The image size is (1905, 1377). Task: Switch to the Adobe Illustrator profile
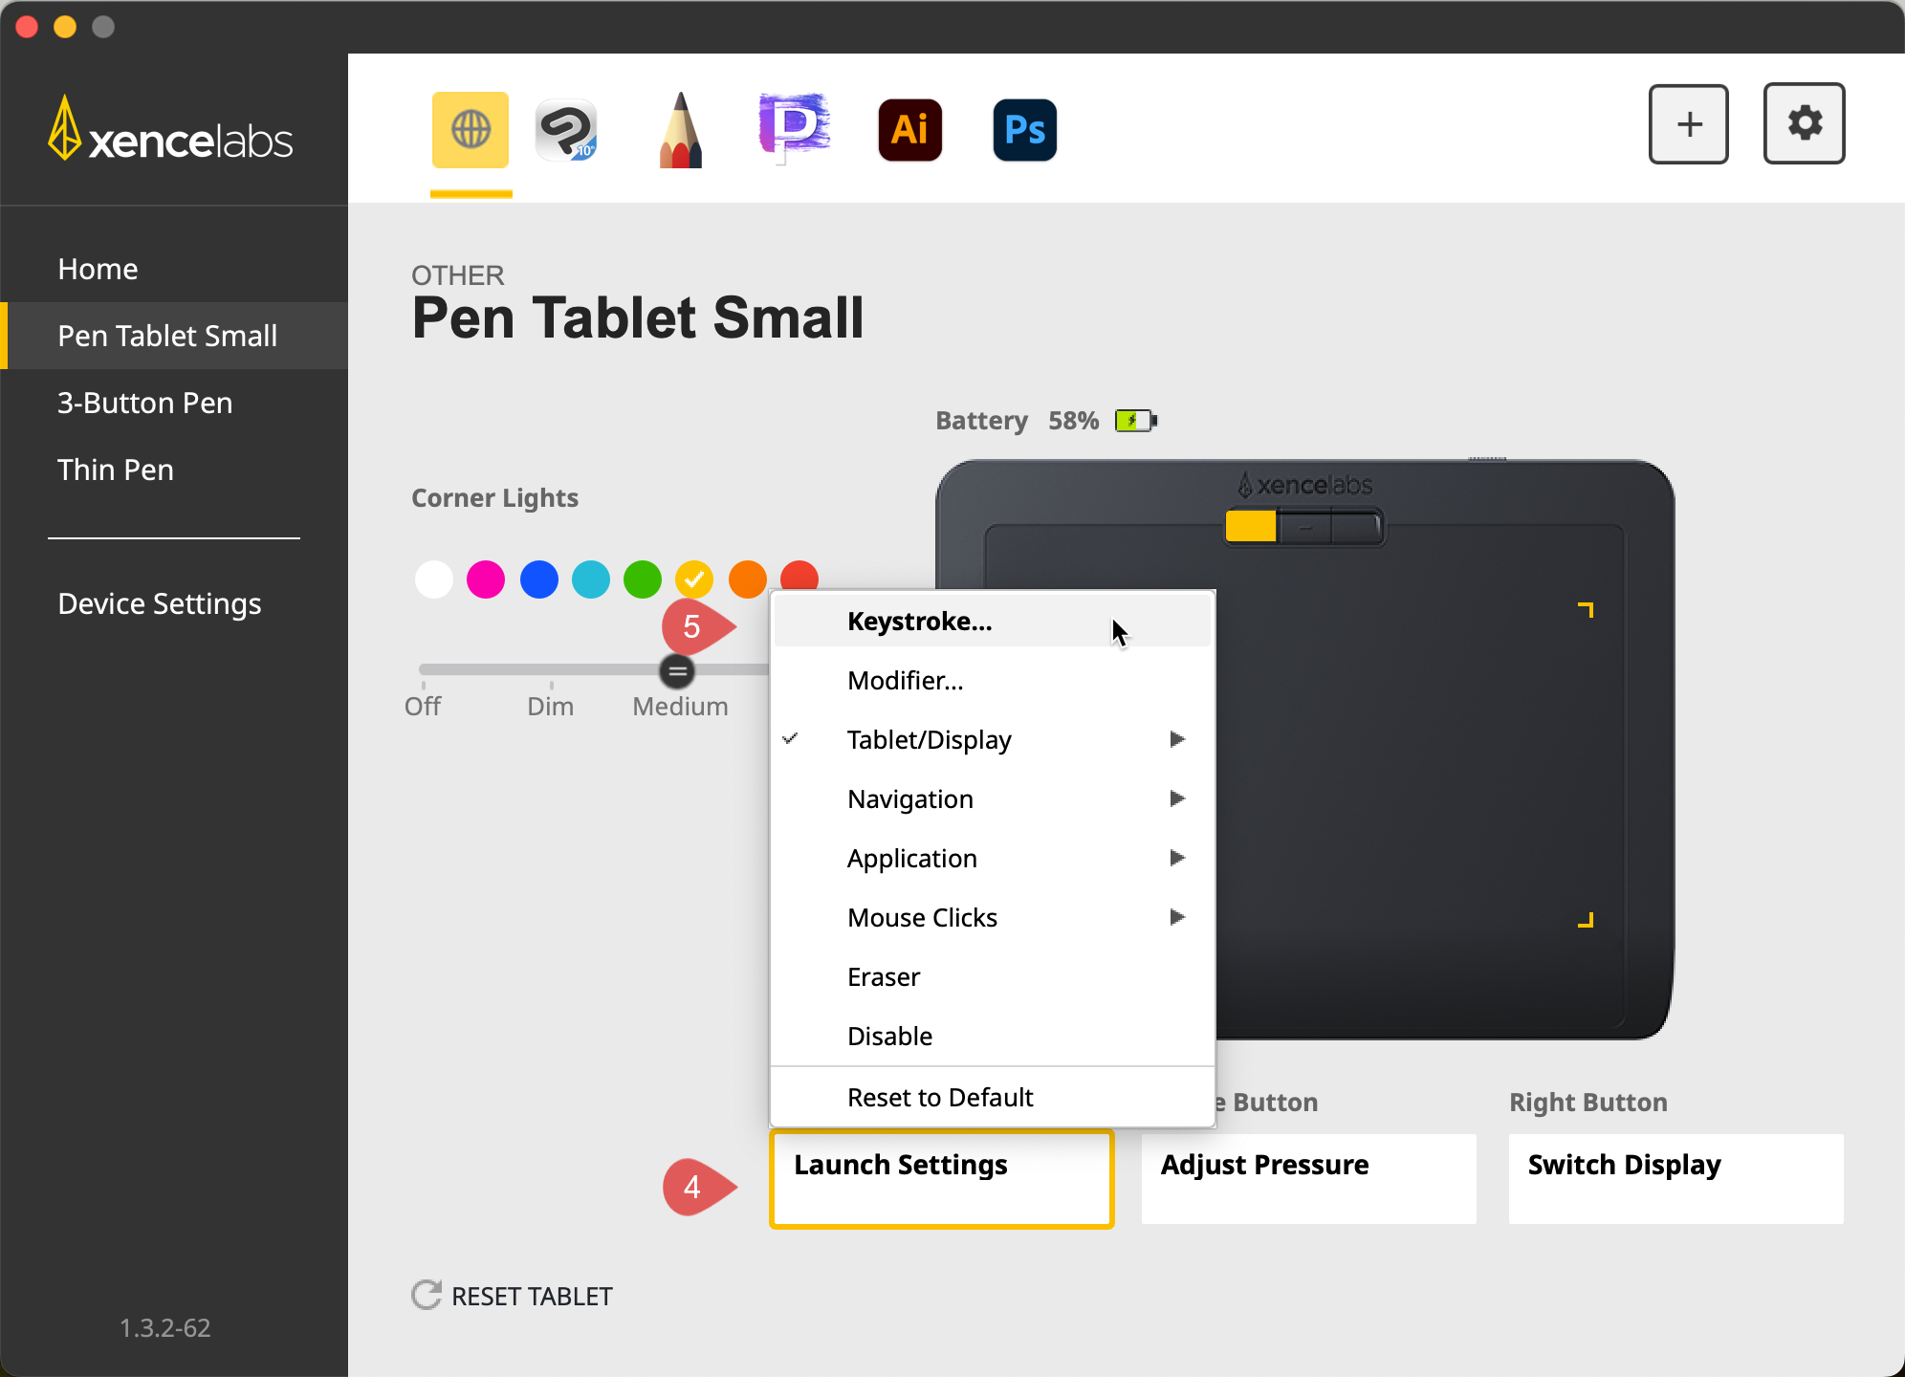[x=909, y=129]
